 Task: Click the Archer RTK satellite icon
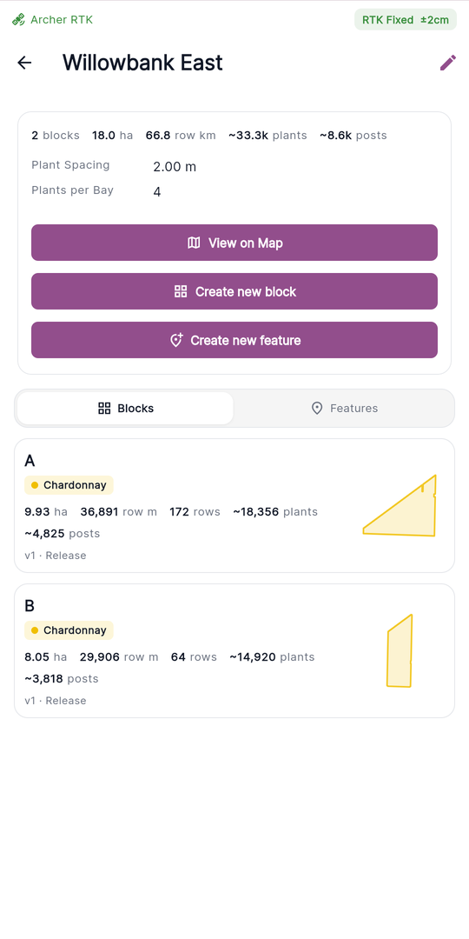(18, 20)
